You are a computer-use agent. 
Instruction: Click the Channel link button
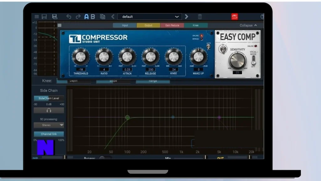click(x=49, y=134)
